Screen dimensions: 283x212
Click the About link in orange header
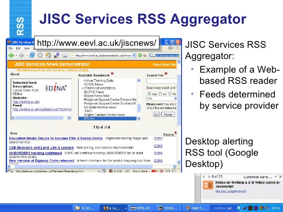[165, 64]
